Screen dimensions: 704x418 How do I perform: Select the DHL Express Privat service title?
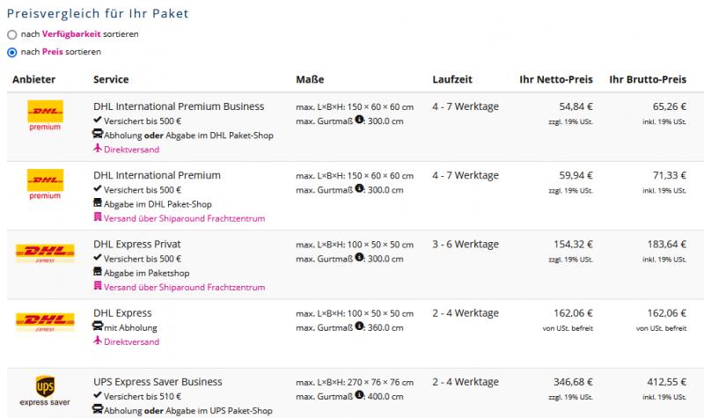pyautogui.click(x=145, y=244)
